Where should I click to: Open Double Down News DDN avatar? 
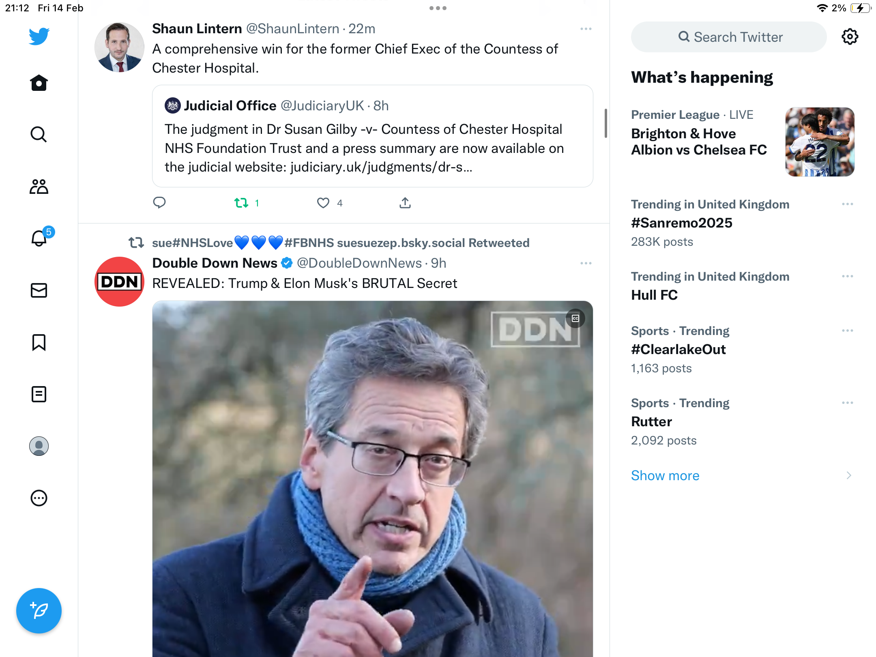click(119, 281)
